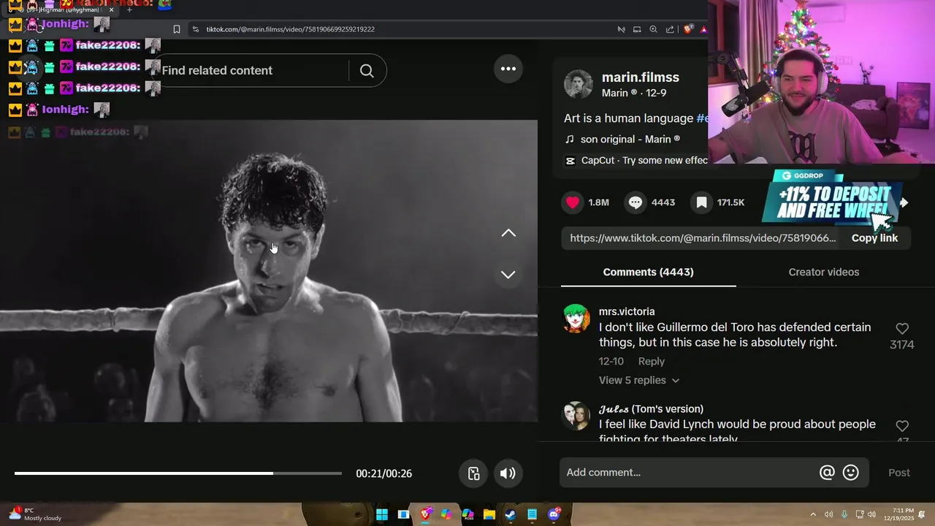Open the emoji picker in comment box
Viewport: 935px width, 526px height.
click(x=851, y=473)
